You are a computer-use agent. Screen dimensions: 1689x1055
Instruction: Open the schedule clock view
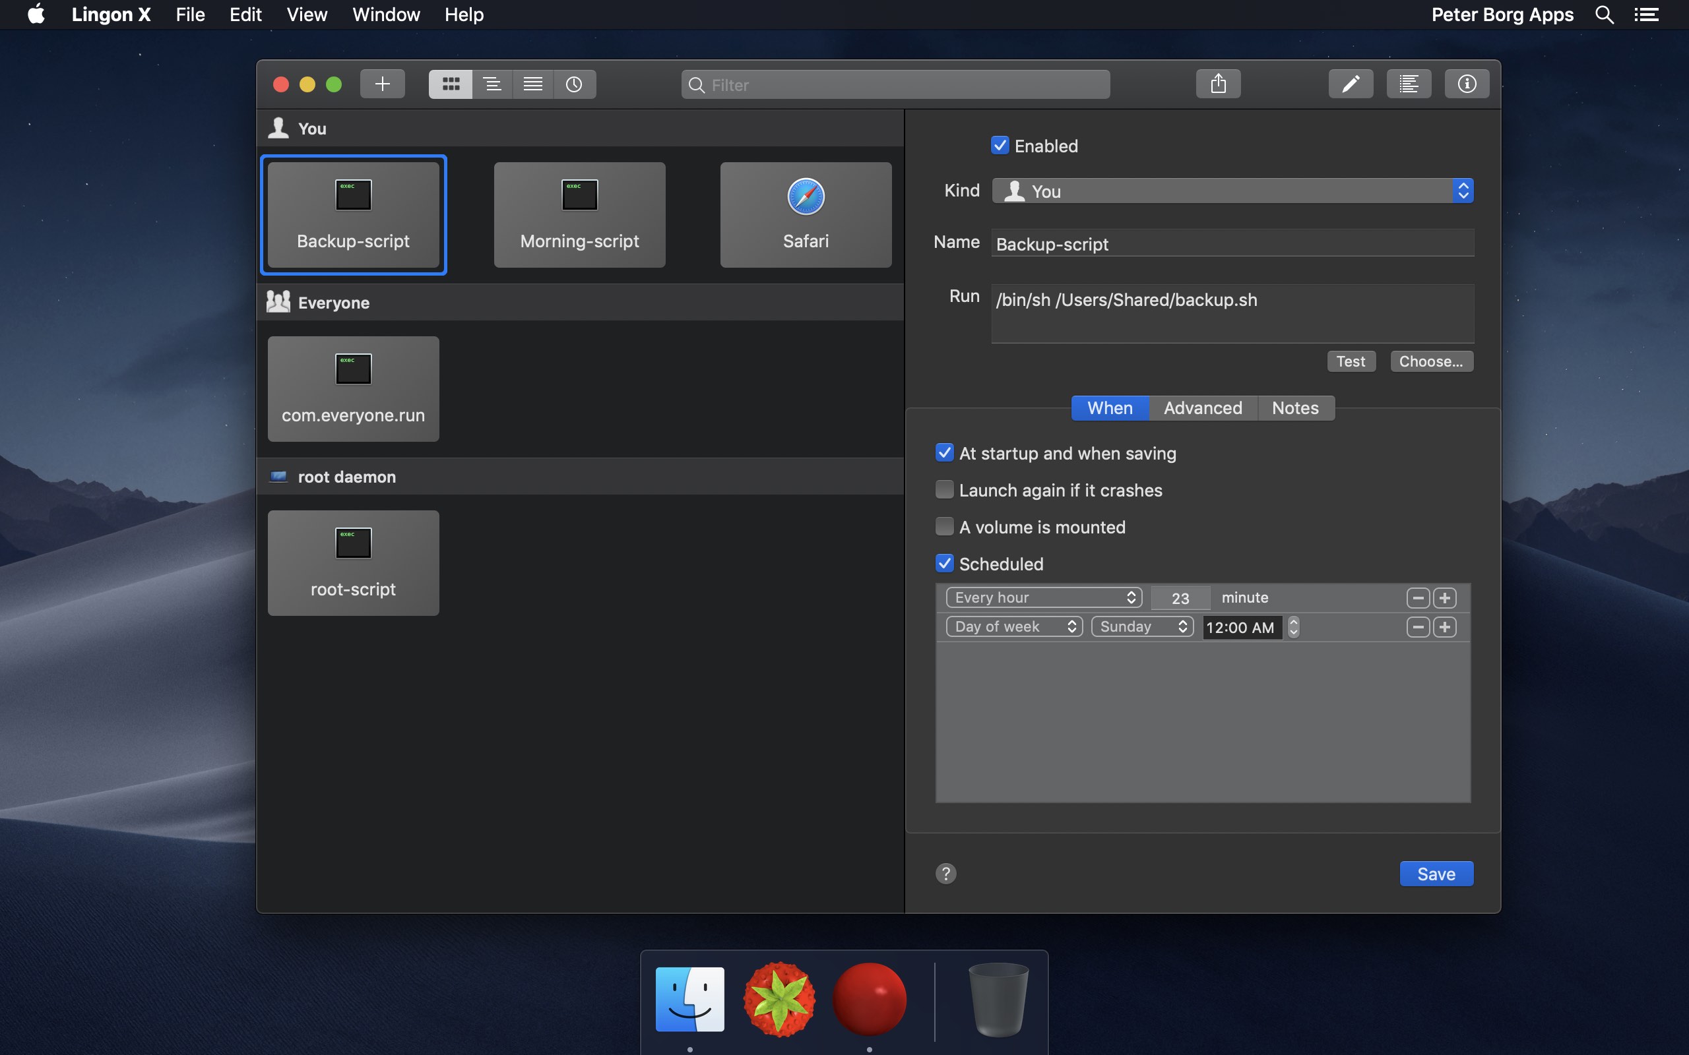tap(574, 84)
